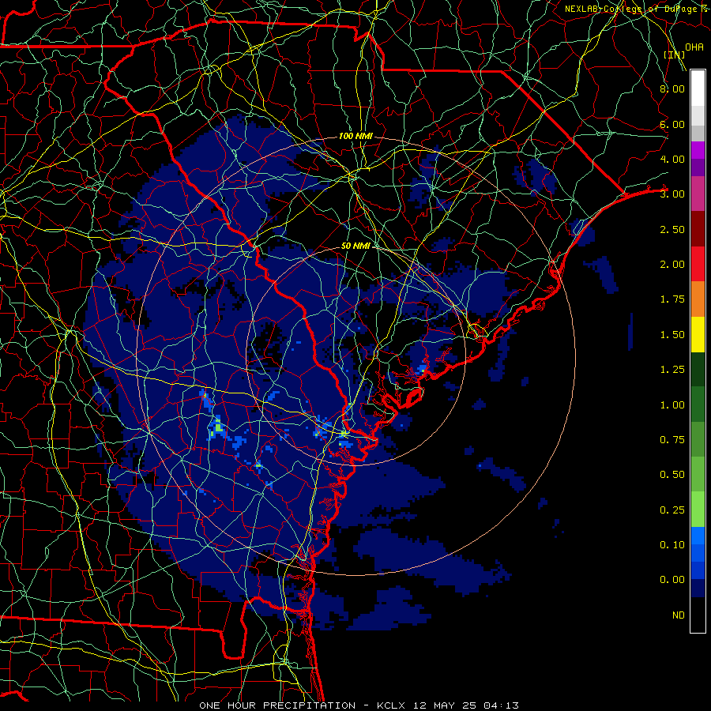The width and height of the screenshot is (711, 711).
Task: Click the KCLX station identifier
Action: (x=392, y=705)
